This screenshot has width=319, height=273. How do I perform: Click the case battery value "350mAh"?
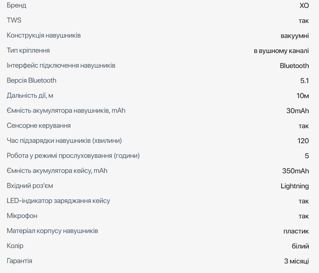tap(295, 171)
